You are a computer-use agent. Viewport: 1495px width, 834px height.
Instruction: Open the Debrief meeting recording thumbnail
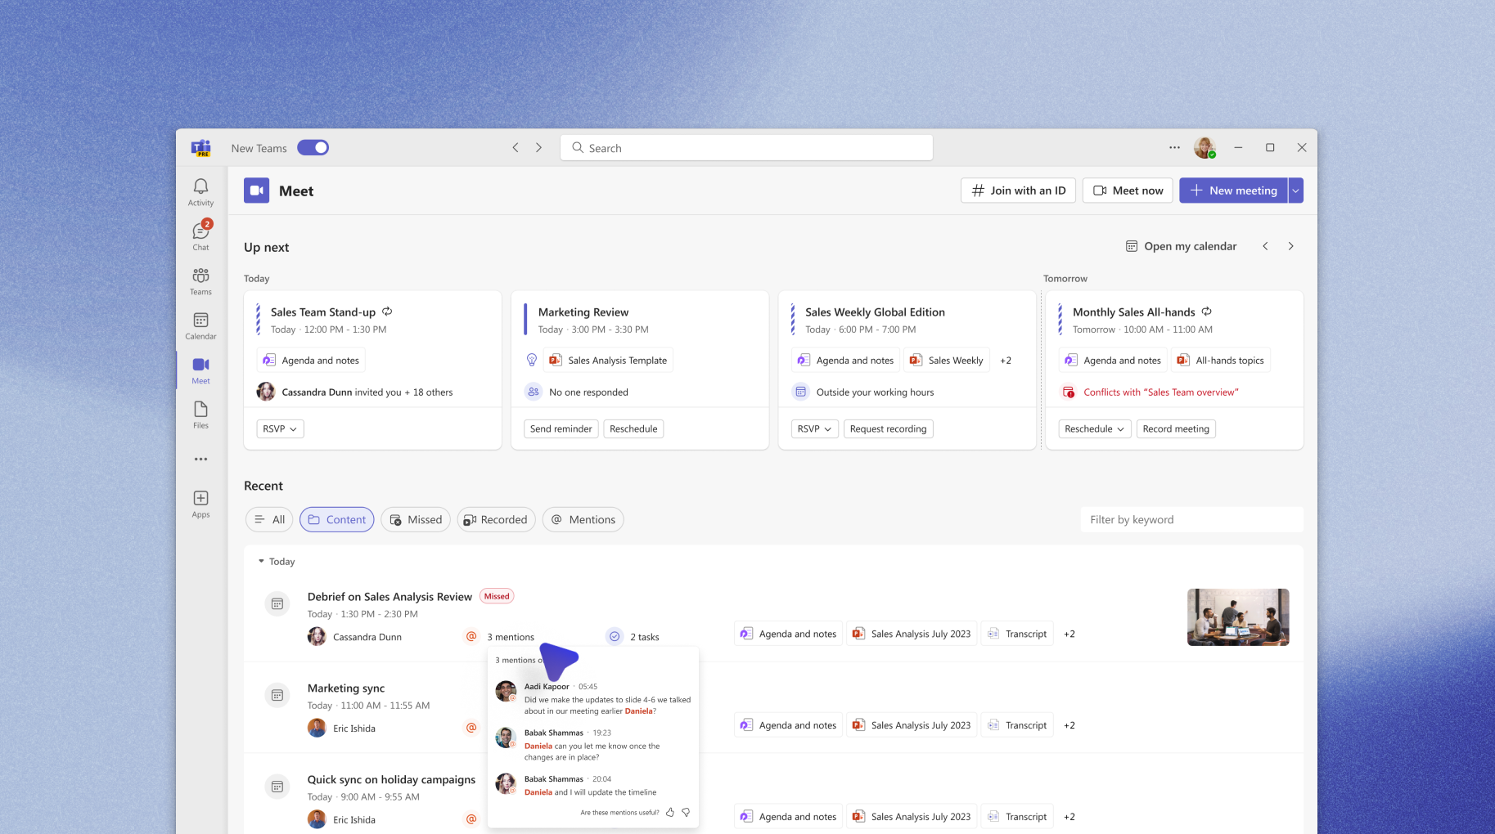point(1238,617)
